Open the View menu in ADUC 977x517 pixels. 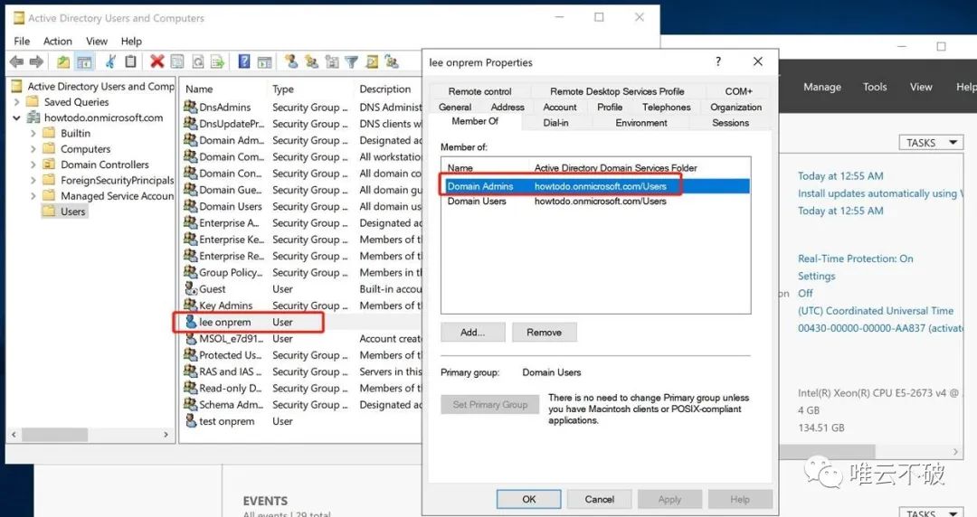click(97, 41)
